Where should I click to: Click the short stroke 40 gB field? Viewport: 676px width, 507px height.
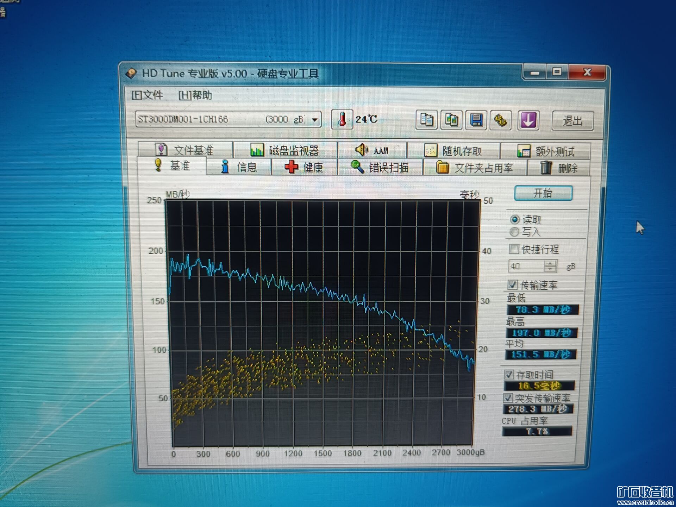[526, 266]
